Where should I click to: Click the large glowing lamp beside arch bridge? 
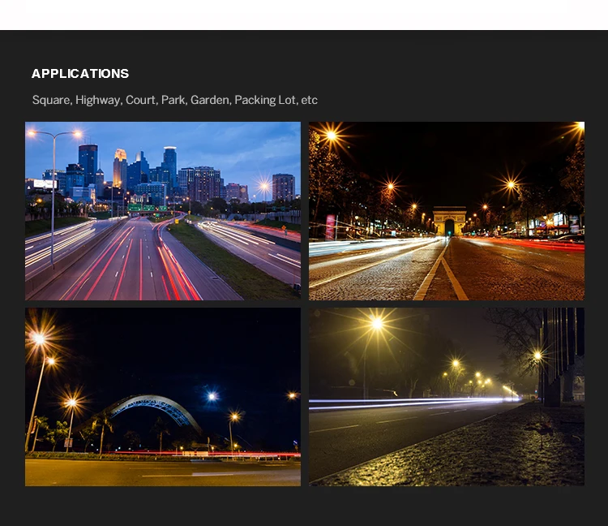37,338
